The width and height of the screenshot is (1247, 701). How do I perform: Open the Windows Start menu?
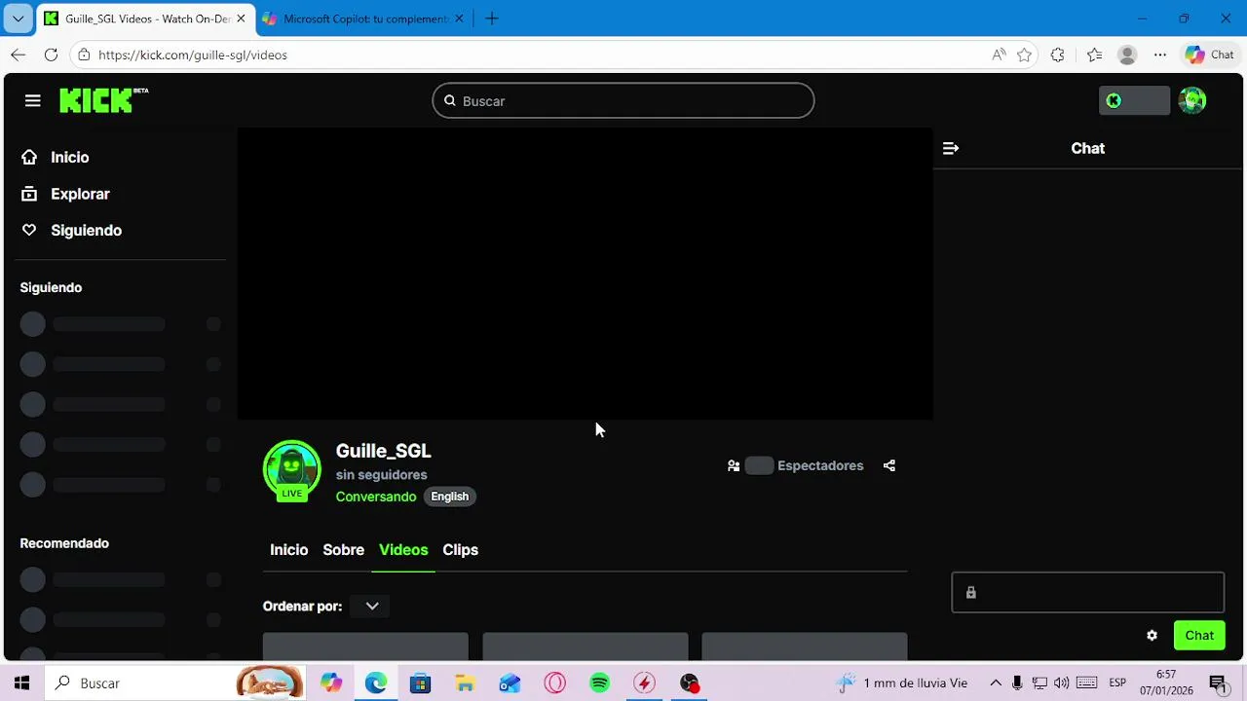coord(21,683)
